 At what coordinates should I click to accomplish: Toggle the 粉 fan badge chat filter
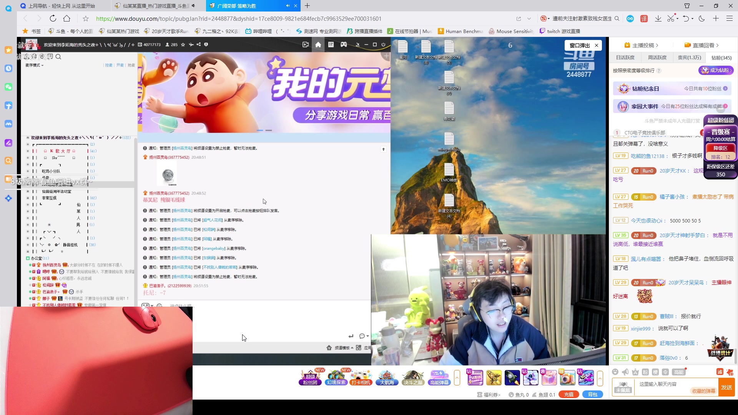(645, 372)
